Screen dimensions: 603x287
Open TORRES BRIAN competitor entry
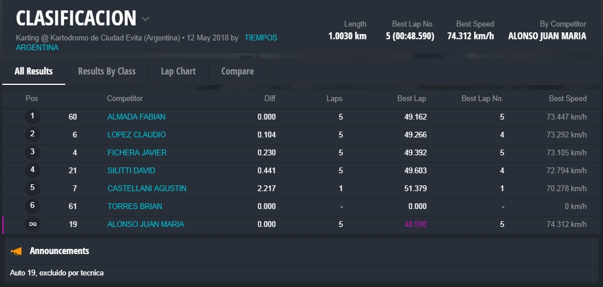tap(135, 206)
